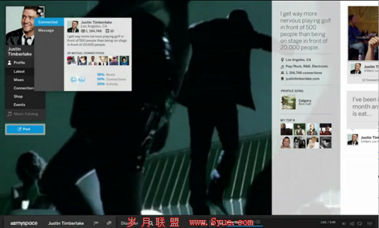Click the connection icon on profile photo
This screenshot has height=228, width=379.
(40, 11)
